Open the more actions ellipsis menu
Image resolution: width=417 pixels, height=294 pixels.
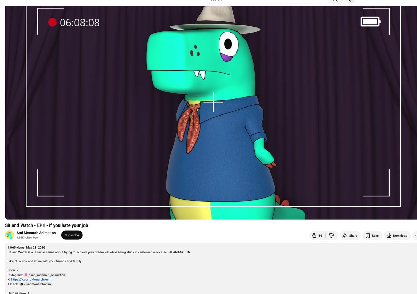click(x=415, y=236)
